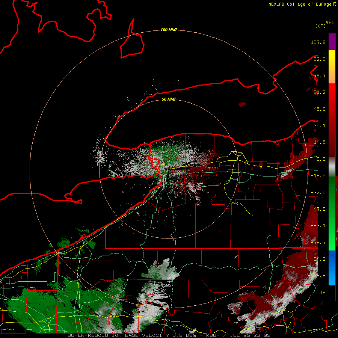Viewport: 338px width, 338px height.
Task: Click the 107.8 legend value
Action: (x=318, y=42)
